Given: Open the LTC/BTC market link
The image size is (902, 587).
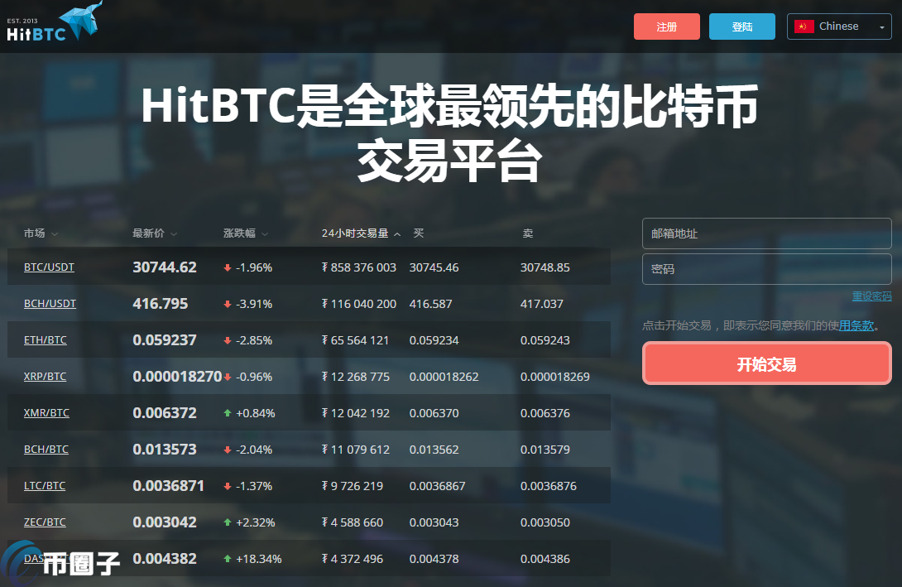Looking at the screenshot, I should click(45, 486).
